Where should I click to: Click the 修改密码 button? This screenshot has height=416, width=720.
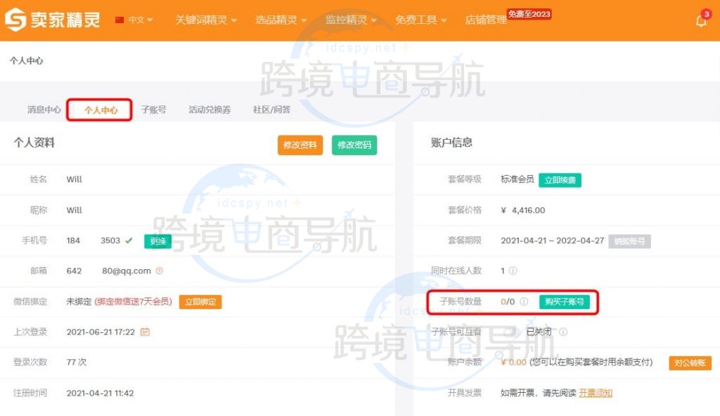click(354, 145)
